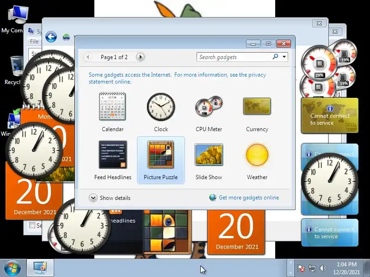
Task: Click the Page 1 of 2 label
Action: tap(114, 57)
